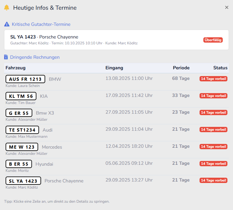Image resolution: width=233 pixels, height=210 pixels.
Task: Click the Eingang column header
Action: [114, 68]
